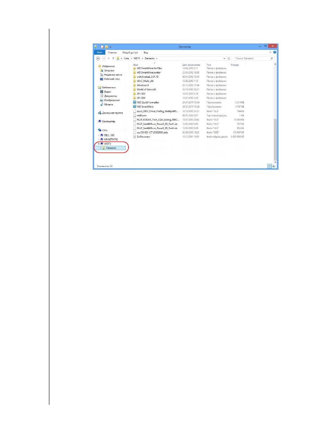Select the Win7_Multi_x86 folder icon
The height and width of the screenshot is (434, 335).
[134, 81]
